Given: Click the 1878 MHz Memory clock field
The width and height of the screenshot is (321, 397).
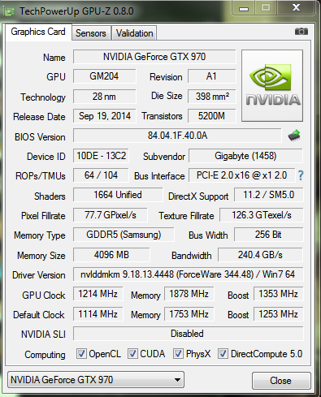Looking at the screenshot, I should [189, 294].
